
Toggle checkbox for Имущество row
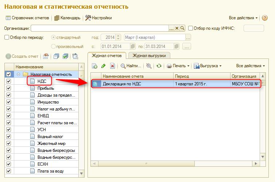(8, 102)
